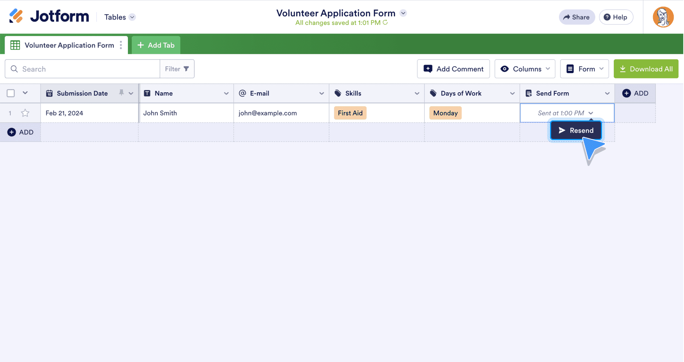Star John Smith's submission row
Image resolution: width=684 pixels, height=362 pixels.
25,113
